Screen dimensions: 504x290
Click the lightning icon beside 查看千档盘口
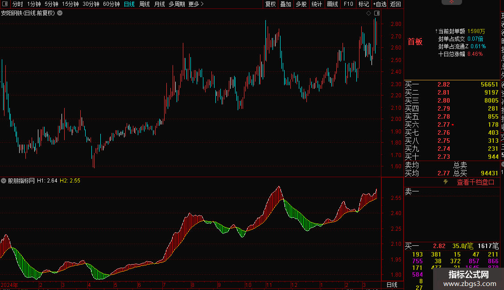446,182
